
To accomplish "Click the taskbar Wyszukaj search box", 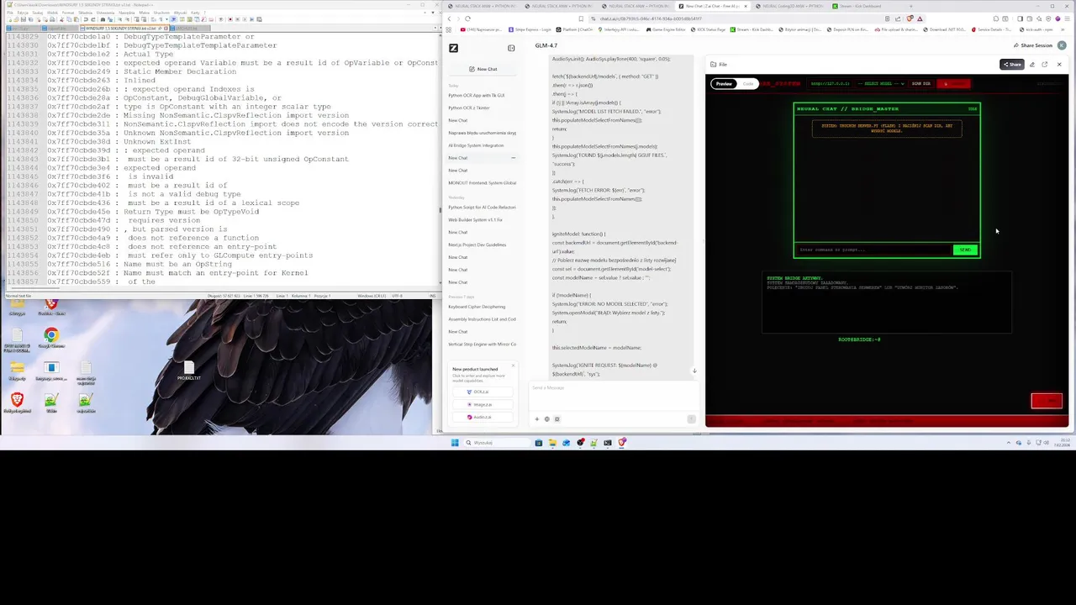I will (x=496, y=443).
